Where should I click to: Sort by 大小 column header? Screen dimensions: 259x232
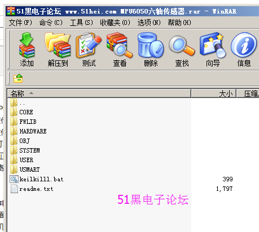click(214, 93)
